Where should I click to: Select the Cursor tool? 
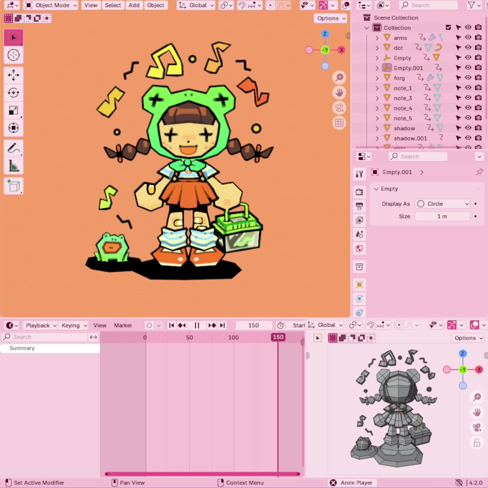point(13,55)
